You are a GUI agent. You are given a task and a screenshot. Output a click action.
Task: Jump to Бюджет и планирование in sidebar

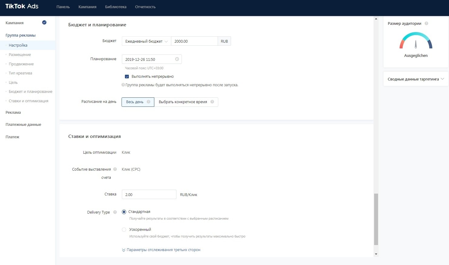pos(31,91)
